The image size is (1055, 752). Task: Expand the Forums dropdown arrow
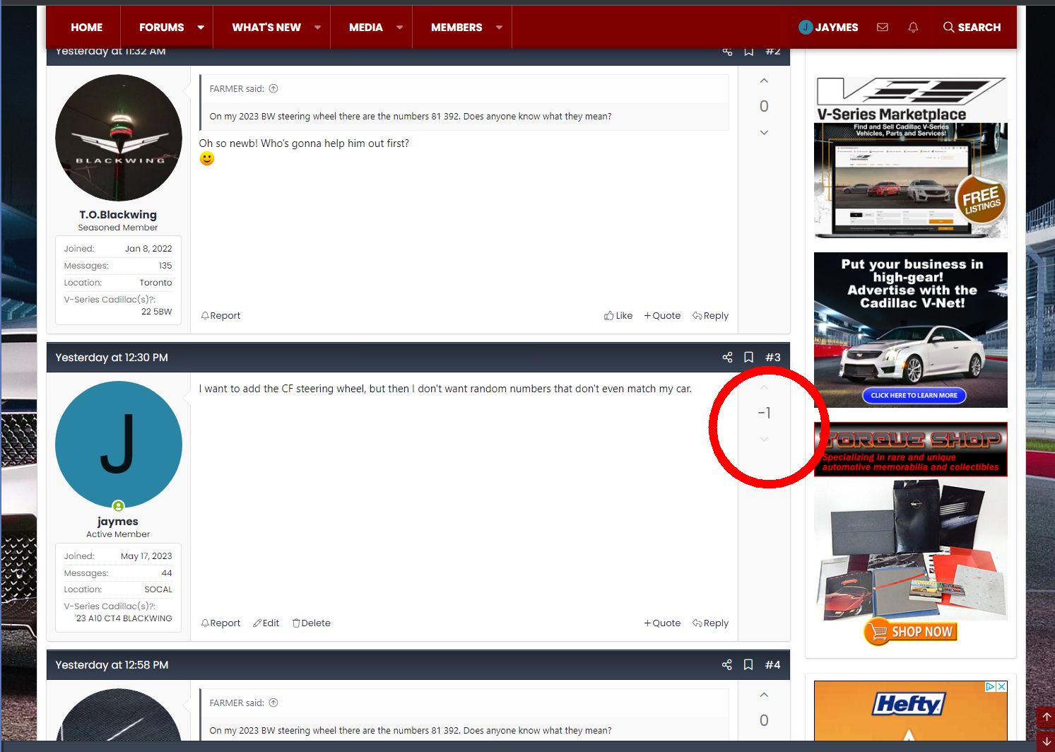pyautogui.click(x=201, y=28)
